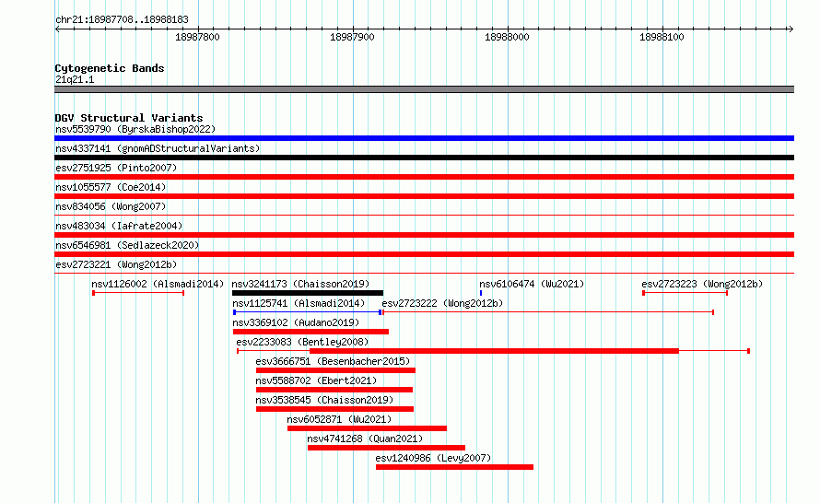Click the ruler's right arrow end
Screen dimensions: 820x503
click(791, 29)
